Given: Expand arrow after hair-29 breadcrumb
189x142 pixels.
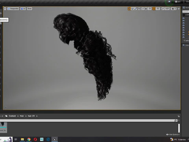Looking at the screenshot, I should pyautogui.click(x=37, y=116).
